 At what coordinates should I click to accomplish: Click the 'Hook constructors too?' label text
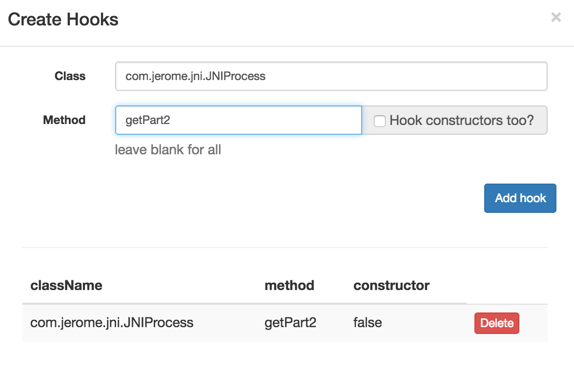pyautogui.click(x=461, y=120)
